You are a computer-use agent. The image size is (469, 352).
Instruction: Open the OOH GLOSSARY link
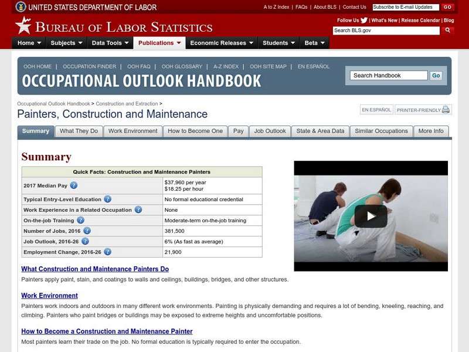(182, 66)
